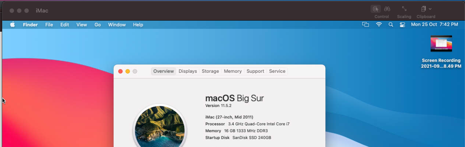The height and width of the screenshot is (147, 465).
Task: Open the Apple menu
Action: (x=13, y=25)
